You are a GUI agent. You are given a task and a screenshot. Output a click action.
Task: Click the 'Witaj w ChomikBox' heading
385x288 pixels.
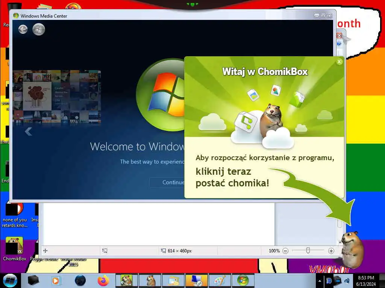pos(265,72)
